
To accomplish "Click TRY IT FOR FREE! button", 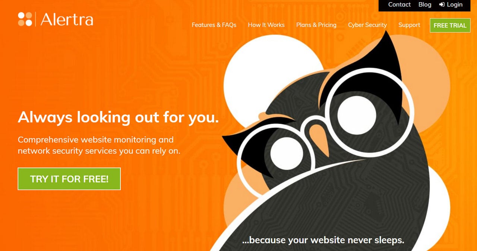I will (69, 179).
